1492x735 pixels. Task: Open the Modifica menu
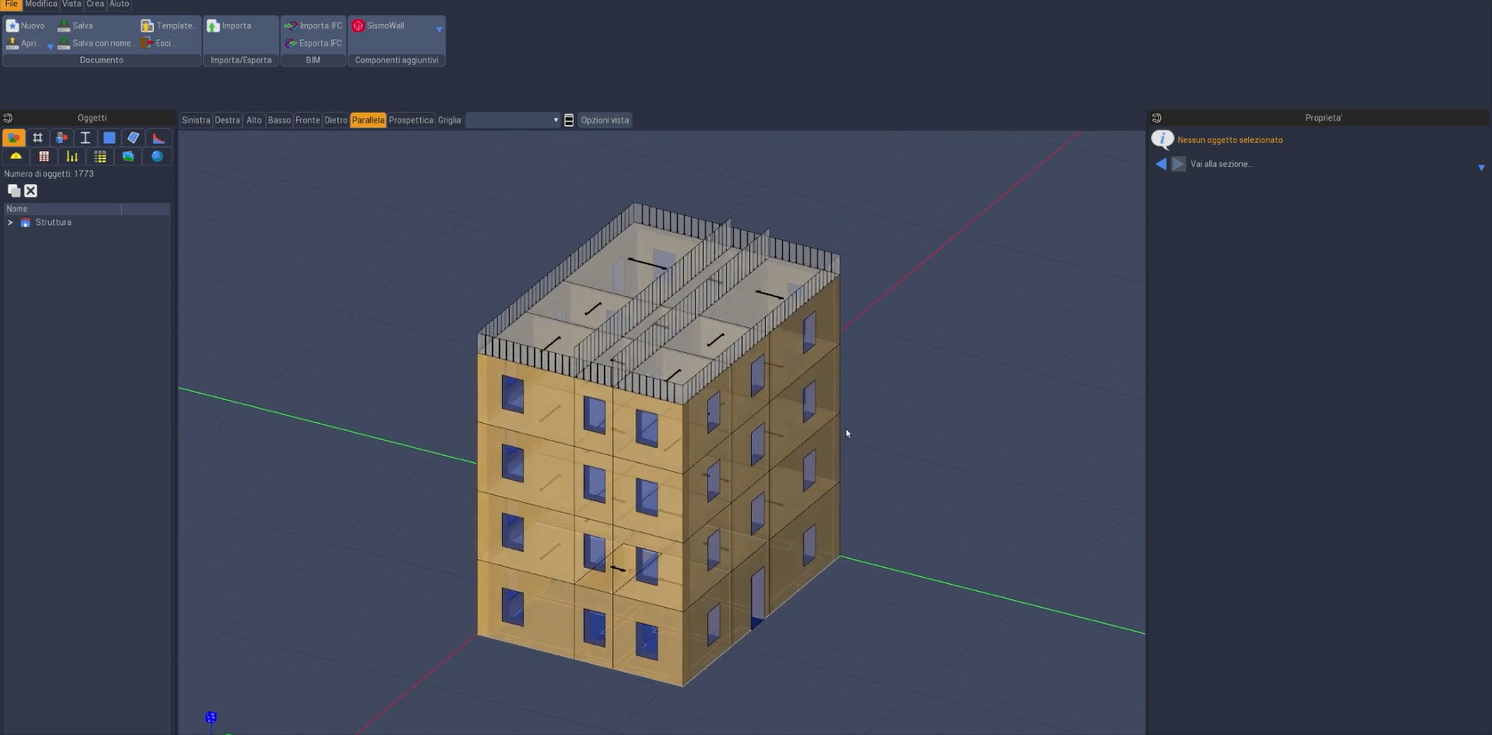(41, 4)
